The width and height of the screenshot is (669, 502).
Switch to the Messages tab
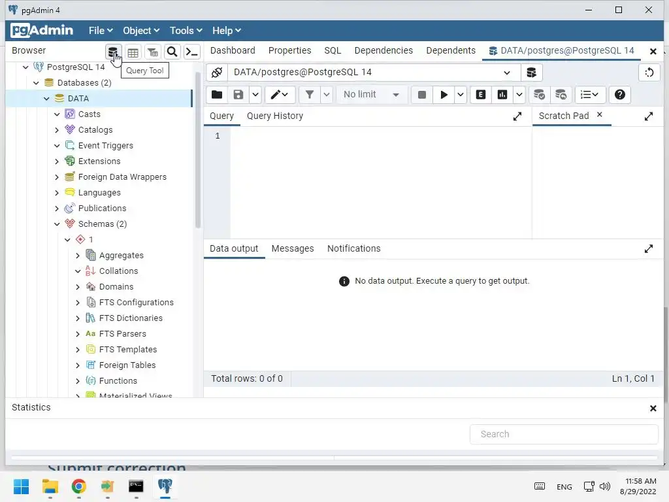[x=292, y=249]
